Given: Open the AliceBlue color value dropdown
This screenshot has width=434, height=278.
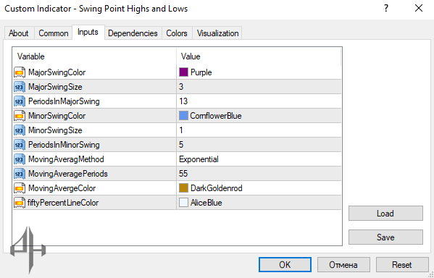Looking at the screenshot, I should click(x=259, y=203).
